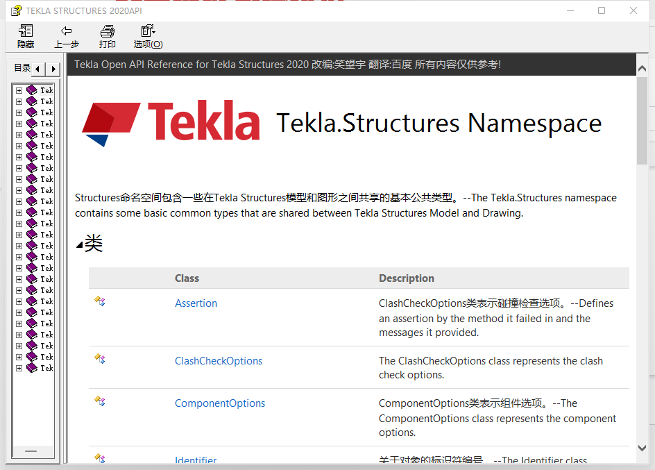Minimize the TEKLA STRUCTURES 2020API window
This screenshot has height=470, width=655.
[570, 10]
